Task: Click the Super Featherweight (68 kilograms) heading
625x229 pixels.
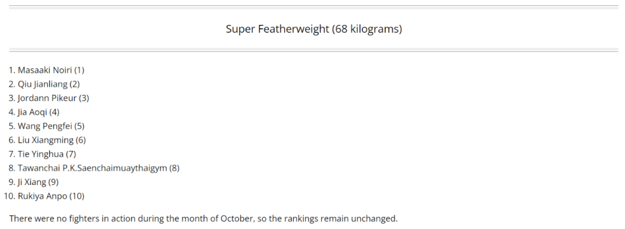Action: [x=314, y=29]
